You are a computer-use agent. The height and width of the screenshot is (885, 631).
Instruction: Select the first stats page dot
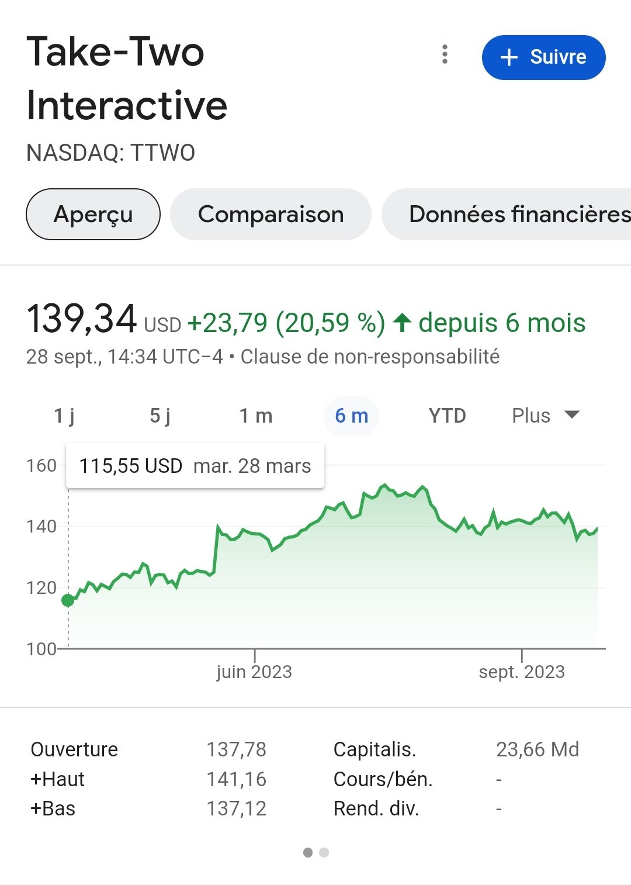tap(308, 853)
